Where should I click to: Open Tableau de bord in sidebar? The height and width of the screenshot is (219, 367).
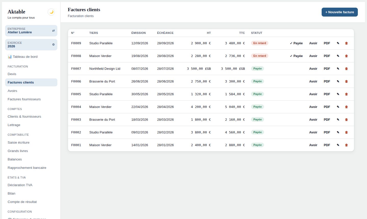click(31, 57)
